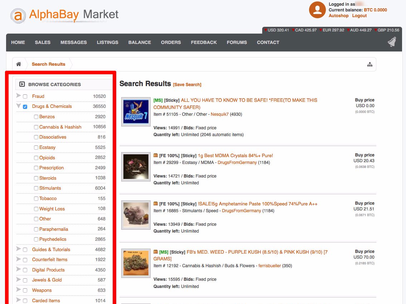Screen dimensions: 406x304
Task: Click the Prescription category link
Action: pos(52,168)
